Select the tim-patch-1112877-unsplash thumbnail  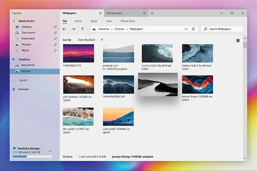[78, 117]
